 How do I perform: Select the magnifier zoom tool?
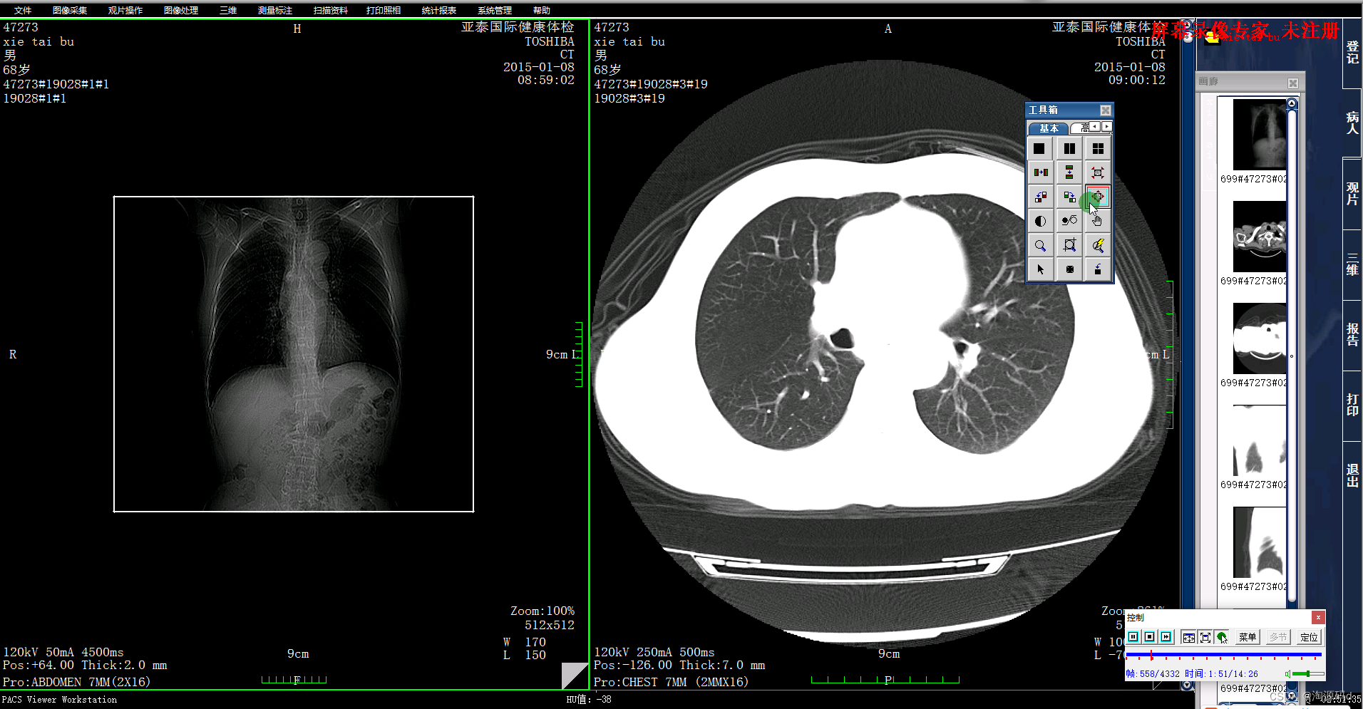pyautogui.click(x=1041, y=245)
